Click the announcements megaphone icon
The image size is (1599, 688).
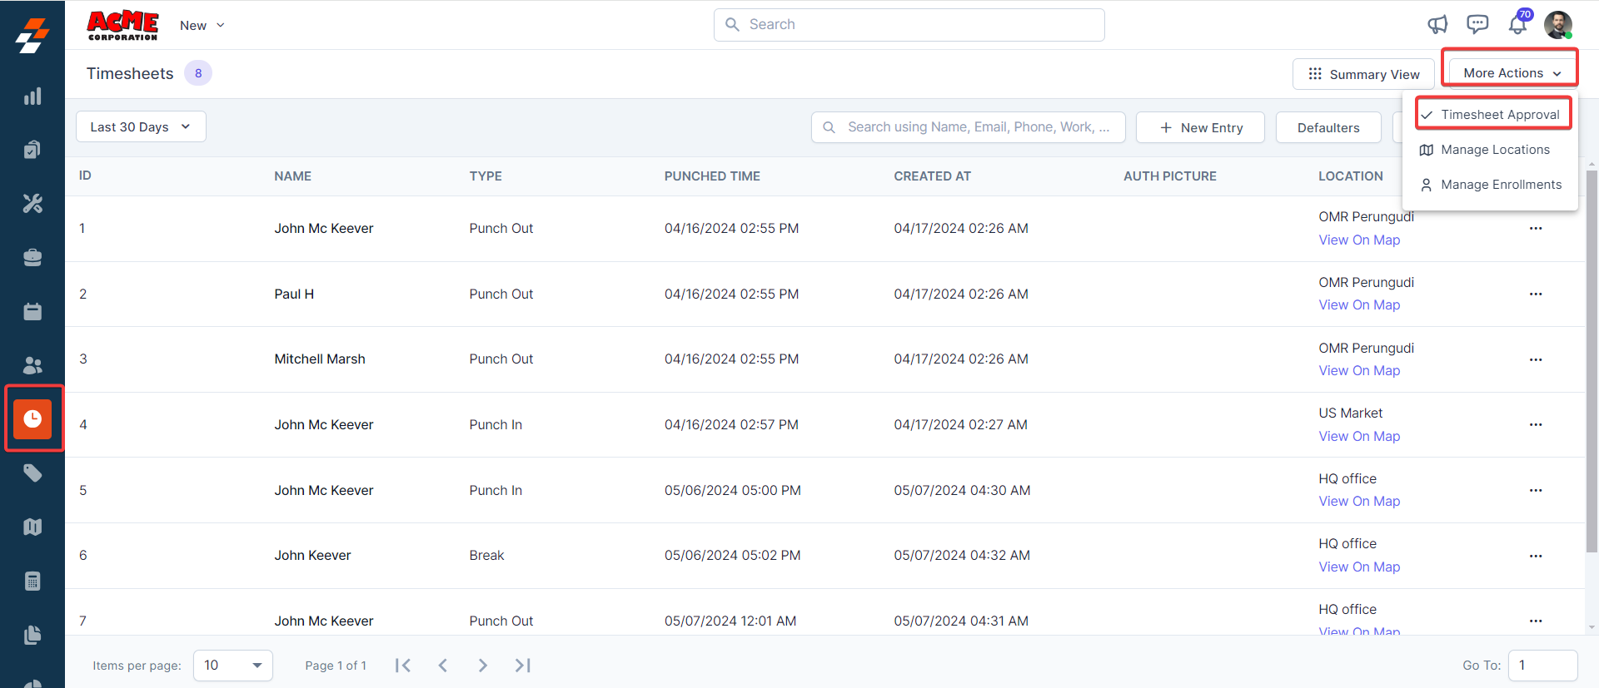[x=1437, y=25]
